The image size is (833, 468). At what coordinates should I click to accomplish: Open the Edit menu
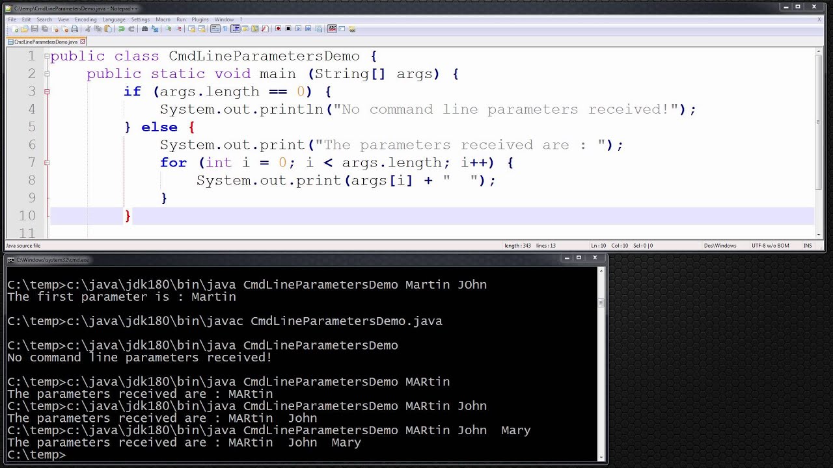coord(26,19)
